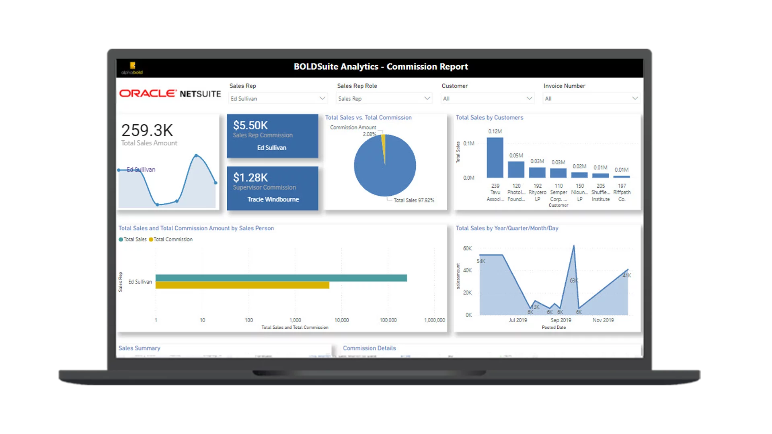Image resolution: width=772 pixels, height=434 pixels.
Task: Click the Sales Rep Role dropdown chevron
Action: pos(427,98)
